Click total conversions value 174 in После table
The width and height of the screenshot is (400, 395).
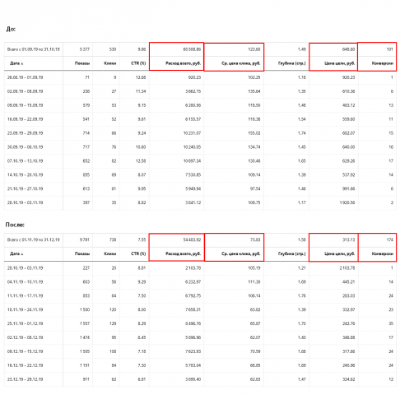pyautogui.click(x=390, y=239)
